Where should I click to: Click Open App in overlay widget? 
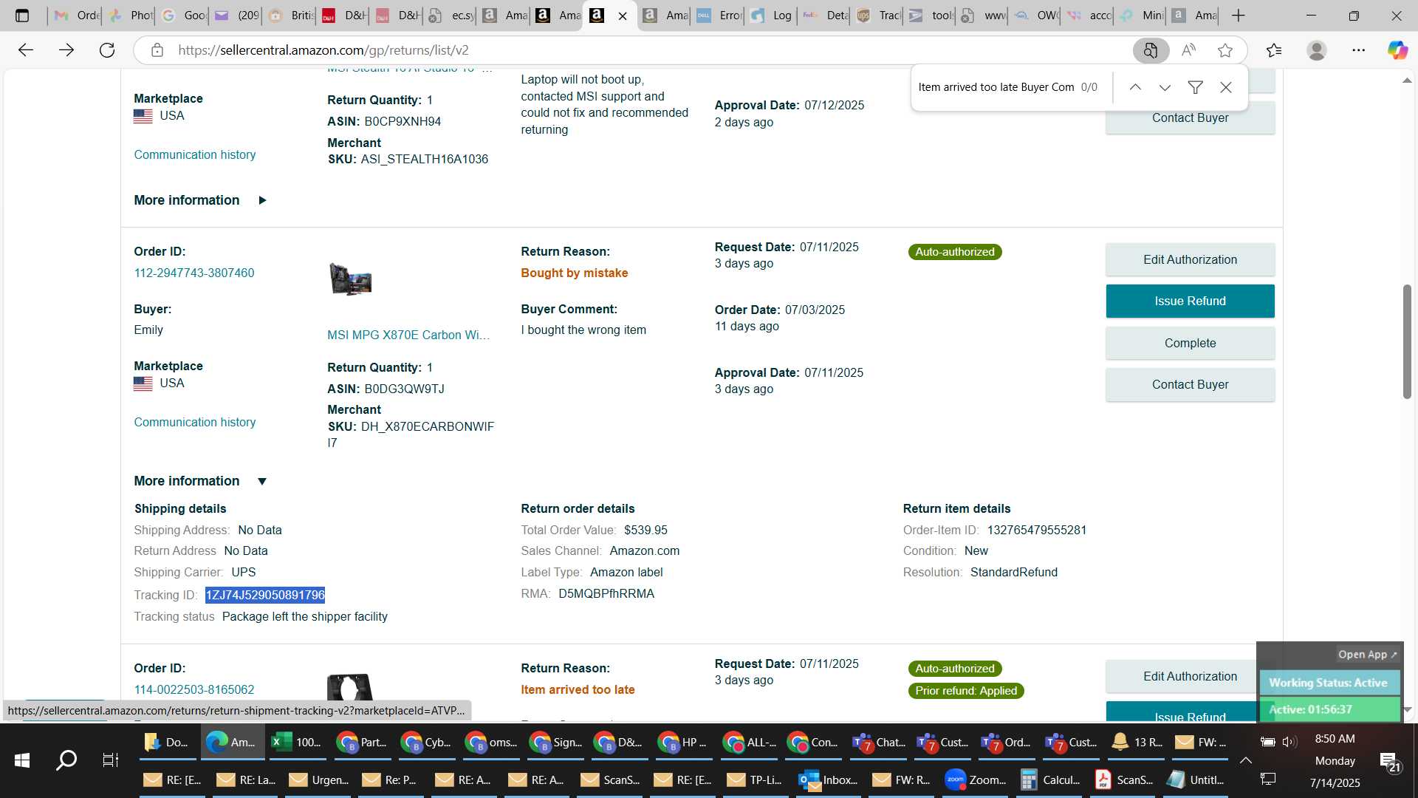pos(1367,655)
